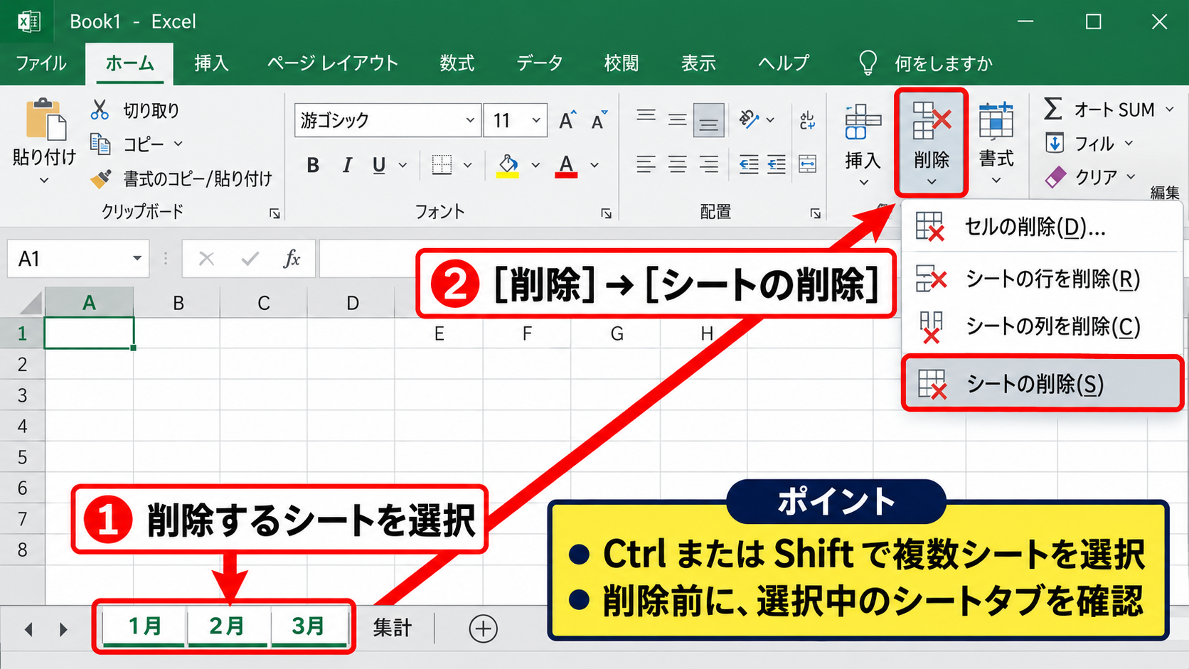Open the 数式 ribbon tab
This screenshot has width=1189, height=669.
(x=457, y=63)
